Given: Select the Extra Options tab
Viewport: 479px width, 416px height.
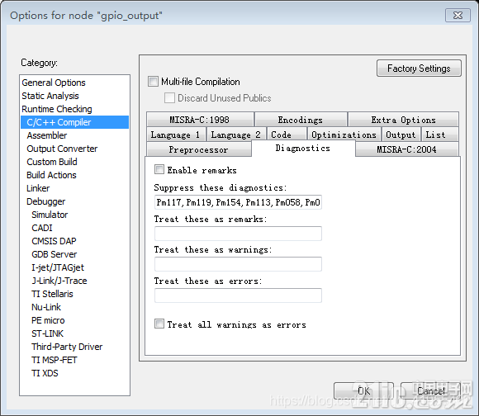Looking at the screenshot, I should coord(403,120).
